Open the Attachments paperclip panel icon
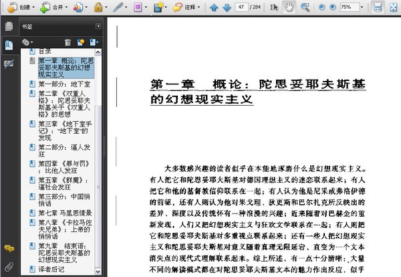The image size is (401, 277). [9, 267]
